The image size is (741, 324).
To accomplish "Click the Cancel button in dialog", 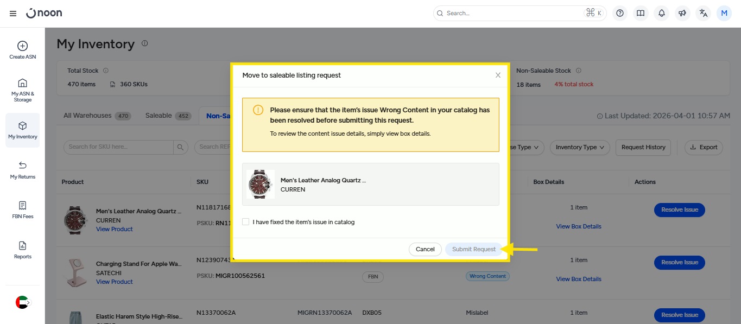I will [x=425, y=249].
